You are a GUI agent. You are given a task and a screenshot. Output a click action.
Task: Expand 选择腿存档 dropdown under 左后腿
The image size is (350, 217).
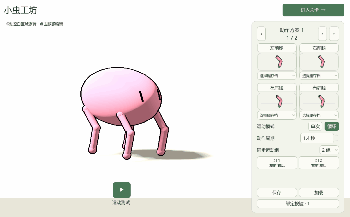coord(277,115)
